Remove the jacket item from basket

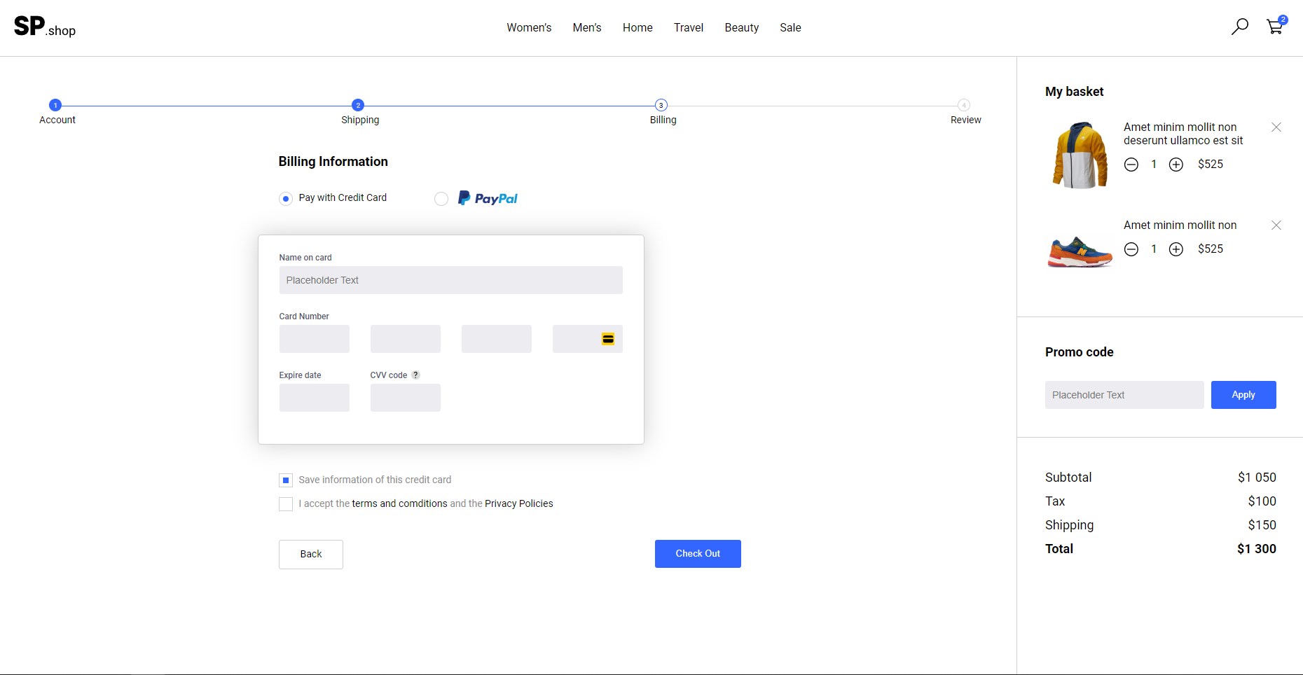tap(1276, 127)
